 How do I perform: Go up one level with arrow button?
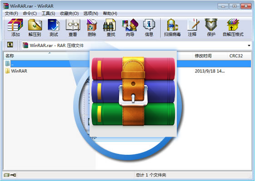[x=10, y=44]
